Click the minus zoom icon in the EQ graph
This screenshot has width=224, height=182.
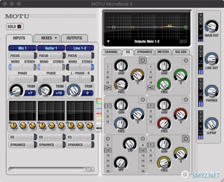(x=185, y=41)
